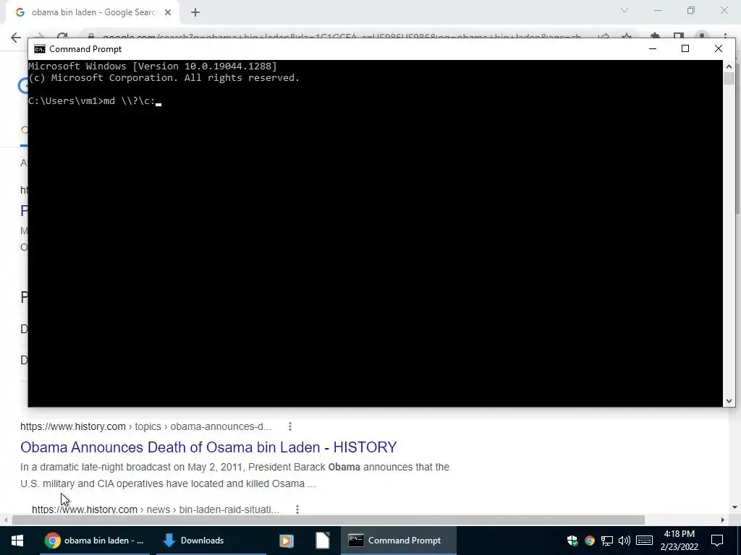Viewport: 741px width, 555px height.
Task: Click the Chrome horizontal scrollbar thumb
Action: click(x=328, y=520)
